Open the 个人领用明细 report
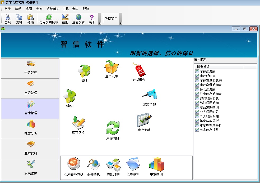This screenshot has height=183, width=260. tap(207, 116)
